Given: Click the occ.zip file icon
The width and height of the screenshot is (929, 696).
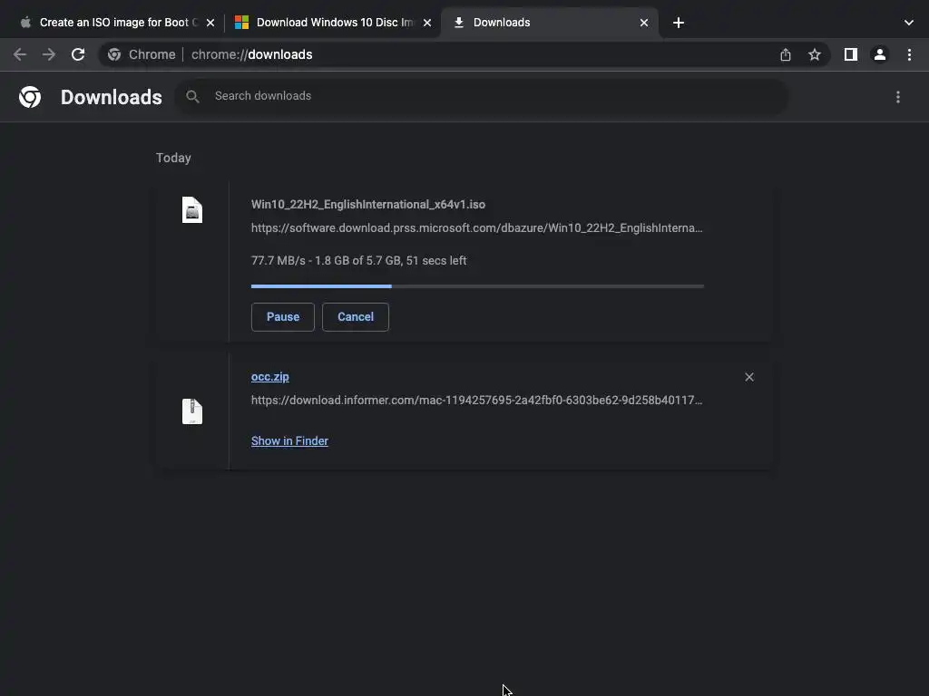Looking at the screenshot, I should point(192,411).
